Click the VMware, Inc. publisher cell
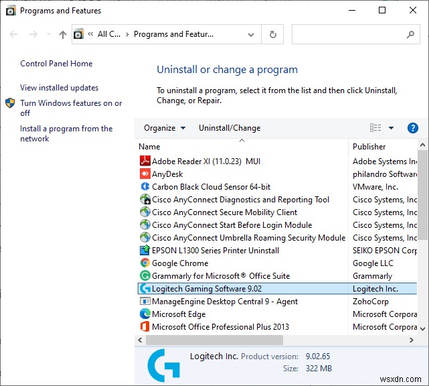The image size is (429, 386). 375,186
